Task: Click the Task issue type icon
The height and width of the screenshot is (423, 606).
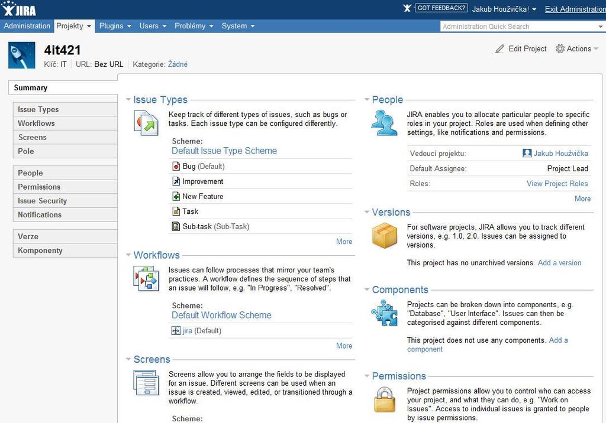Action: 176,211
